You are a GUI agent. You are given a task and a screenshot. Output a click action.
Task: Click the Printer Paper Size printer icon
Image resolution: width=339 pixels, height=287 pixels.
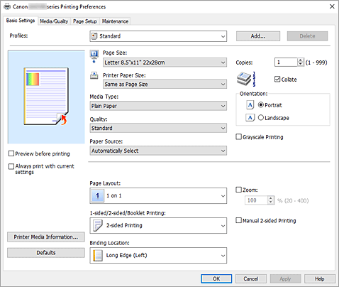click(94, 75)
